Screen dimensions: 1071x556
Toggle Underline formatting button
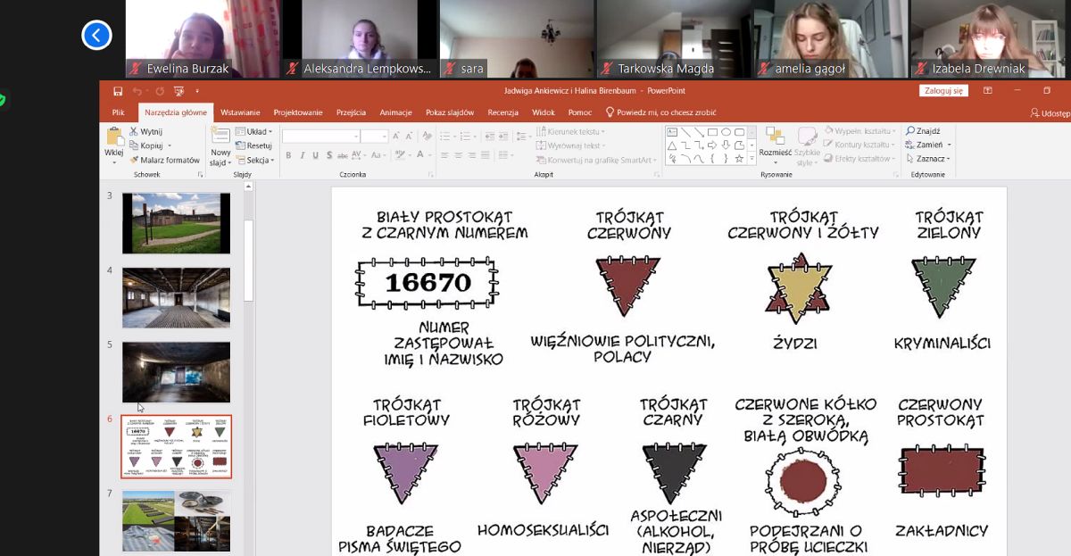(x=316, y=155)
